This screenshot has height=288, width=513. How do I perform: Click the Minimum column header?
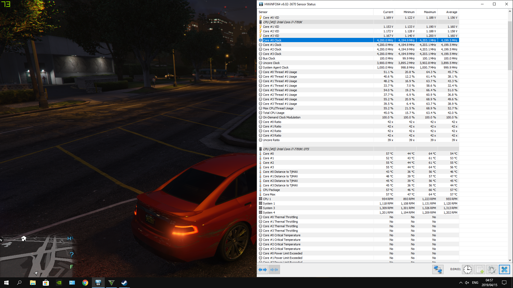pyautogui.click(x=405, y=12)
